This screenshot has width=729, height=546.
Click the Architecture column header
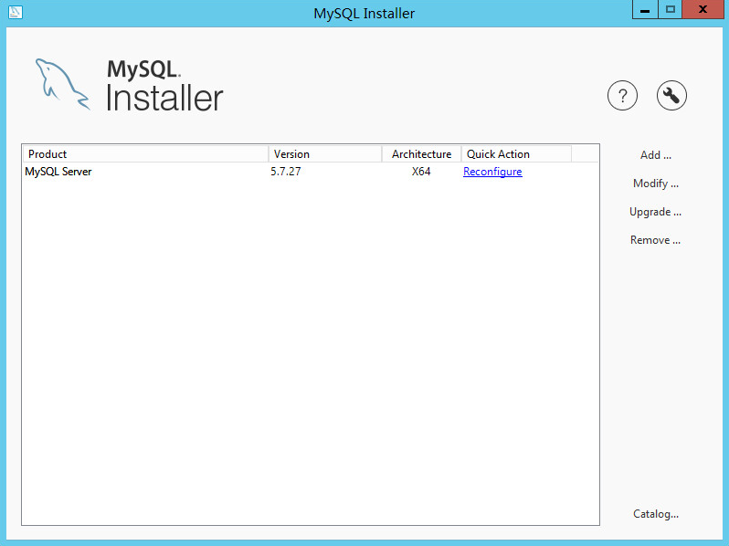click(421, 153)
